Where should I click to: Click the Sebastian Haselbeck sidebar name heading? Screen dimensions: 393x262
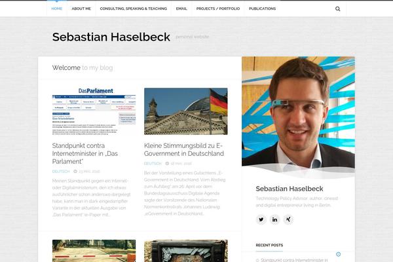(x=290, y=189)
